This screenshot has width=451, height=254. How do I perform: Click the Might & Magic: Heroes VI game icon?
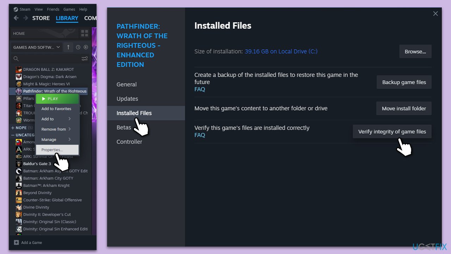point(19,84)
